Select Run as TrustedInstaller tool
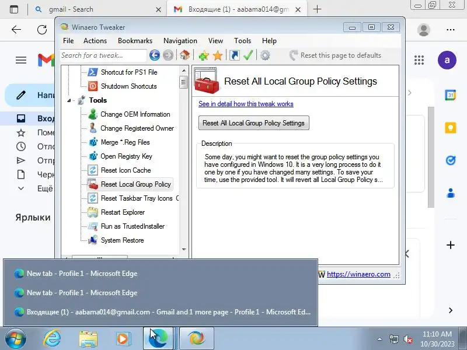This screenshot has height=350, width=467. pos(133,226)
